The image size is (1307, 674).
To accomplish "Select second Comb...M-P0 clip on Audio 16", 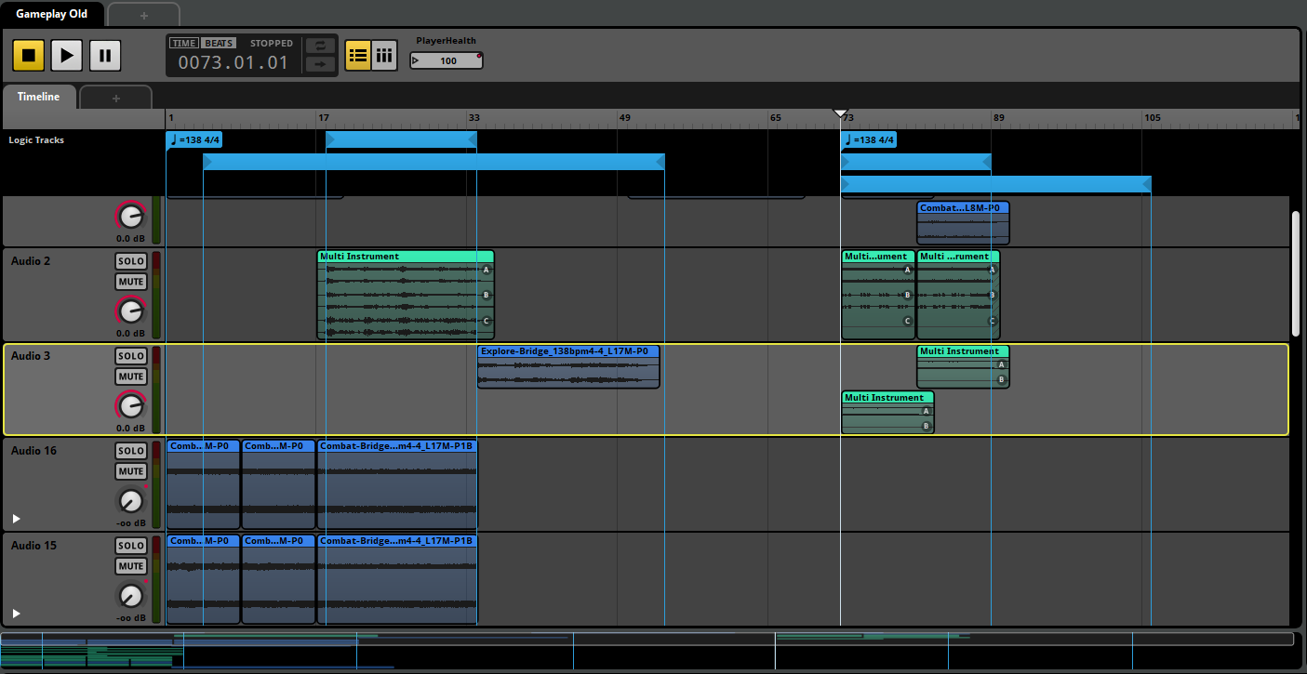I will pyautogui.click(x=278, y=484).
